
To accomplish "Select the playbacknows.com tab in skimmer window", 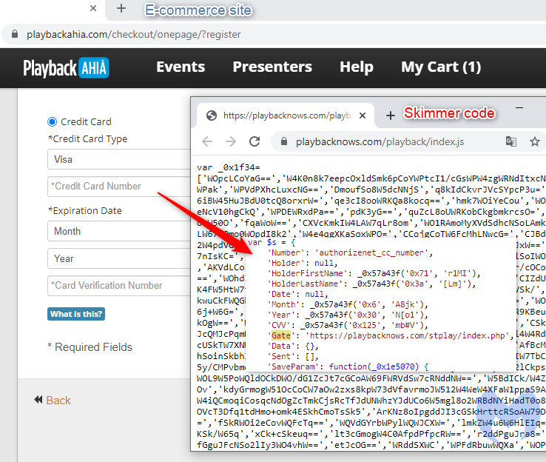I will pos(286,115).
